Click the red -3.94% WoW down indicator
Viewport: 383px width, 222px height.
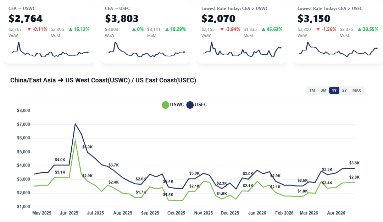point(230,29)
